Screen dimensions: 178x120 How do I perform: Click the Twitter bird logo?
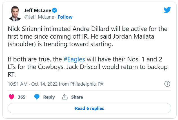(x=167, y=10)
